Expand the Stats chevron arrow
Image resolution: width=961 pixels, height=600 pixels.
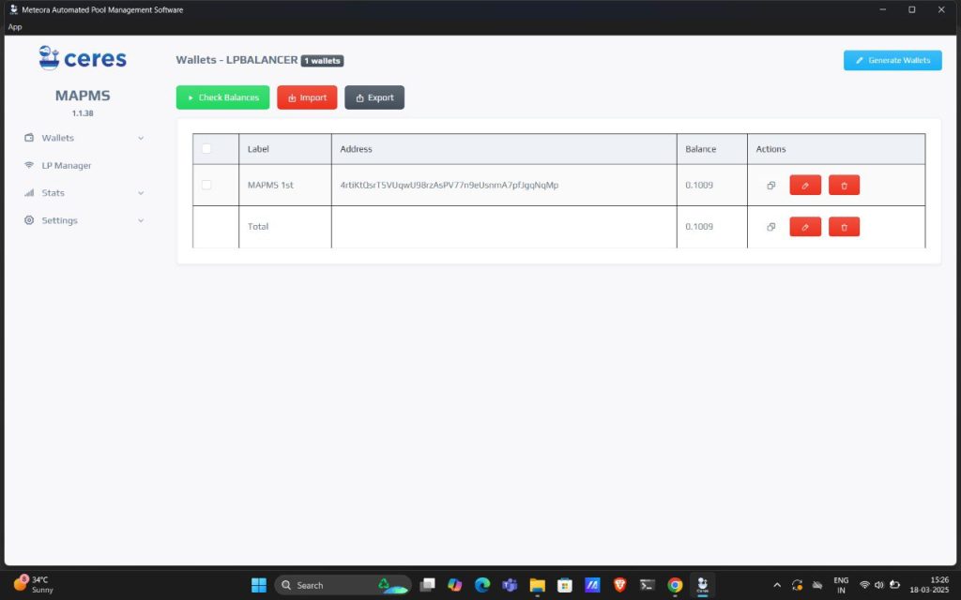click(141, 193)
